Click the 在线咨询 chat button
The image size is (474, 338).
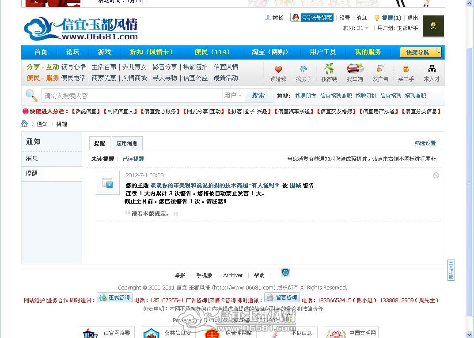point(114,297)
